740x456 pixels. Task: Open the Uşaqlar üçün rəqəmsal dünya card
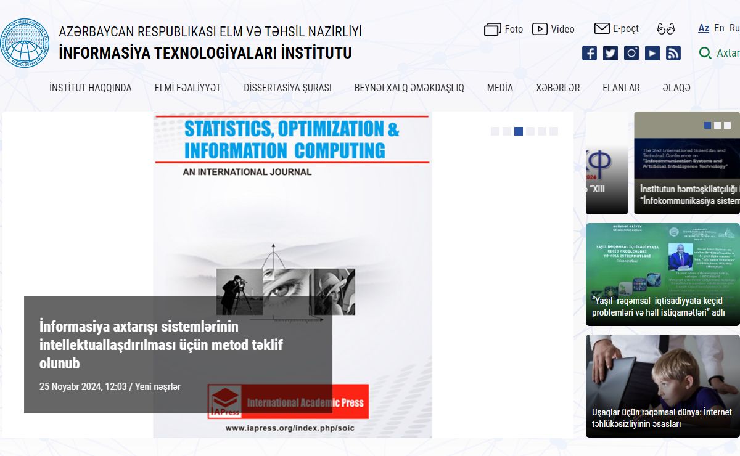tap(663, 386)
